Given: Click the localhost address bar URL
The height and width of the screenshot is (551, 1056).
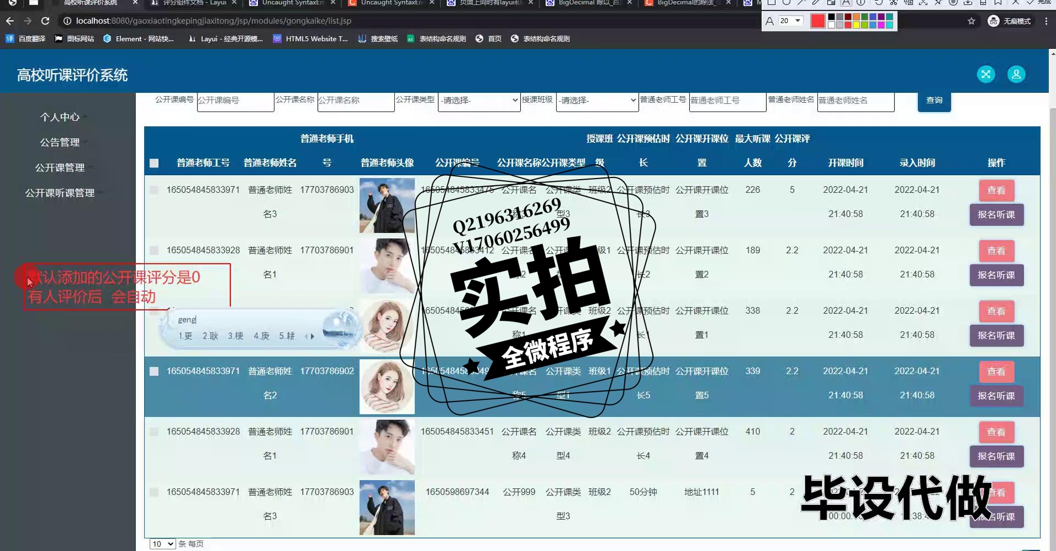Looking at the screenshot, I should point(213,21).
